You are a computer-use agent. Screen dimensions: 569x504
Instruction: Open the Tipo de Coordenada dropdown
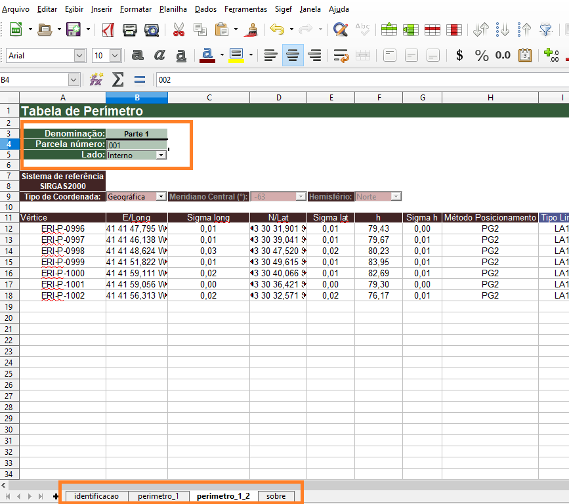coord(161,197)
